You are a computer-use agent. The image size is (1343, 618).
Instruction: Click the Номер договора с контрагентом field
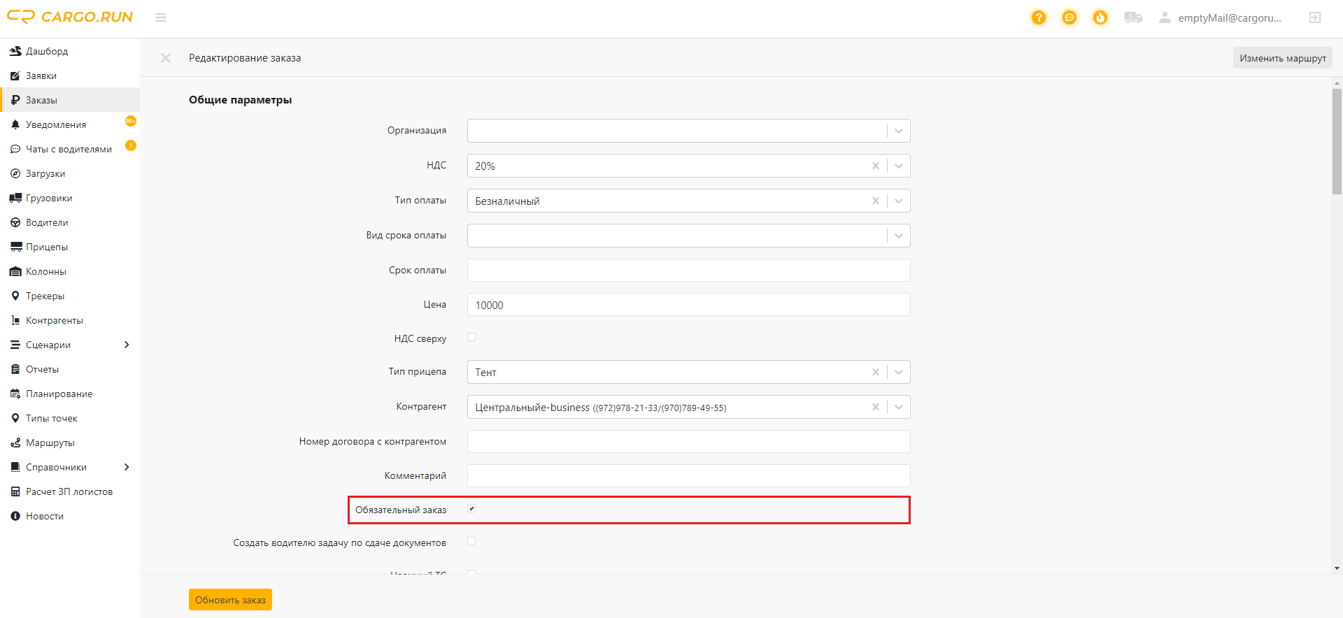tap(688, 441)
